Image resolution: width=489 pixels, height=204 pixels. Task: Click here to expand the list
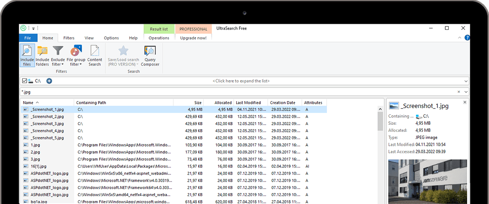pyautogui.click(x=241, y=81)
